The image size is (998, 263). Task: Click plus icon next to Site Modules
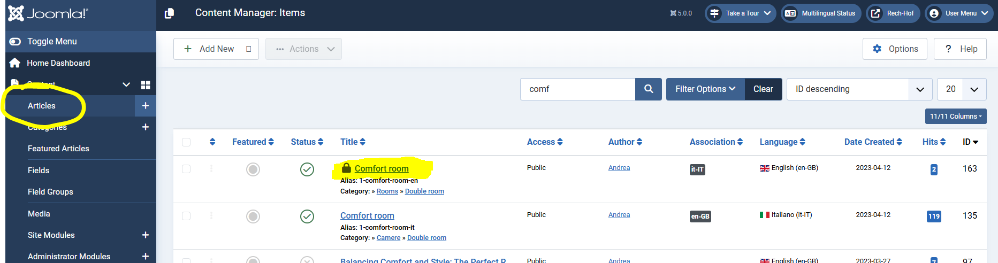145,235
